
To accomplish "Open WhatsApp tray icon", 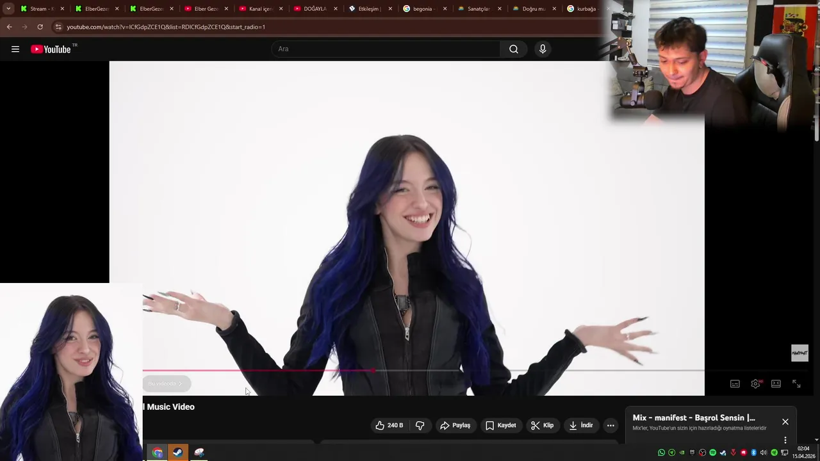I will coord(661,453).
